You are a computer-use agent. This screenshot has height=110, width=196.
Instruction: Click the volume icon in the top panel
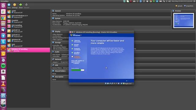click(x=169, y=1)
